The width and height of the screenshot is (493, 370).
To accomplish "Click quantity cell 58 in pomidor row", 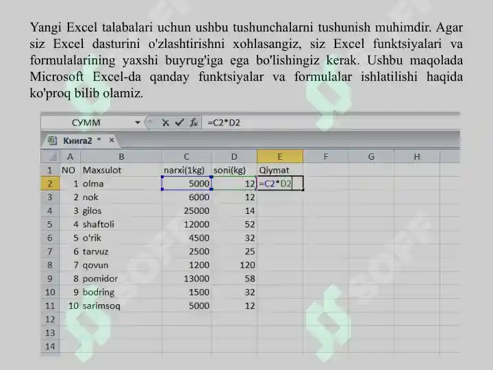I will tap(234, 278).
